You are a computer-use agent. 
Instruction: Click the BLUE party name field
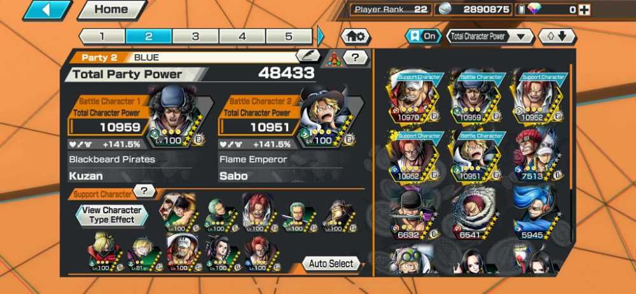coord(214,57)
